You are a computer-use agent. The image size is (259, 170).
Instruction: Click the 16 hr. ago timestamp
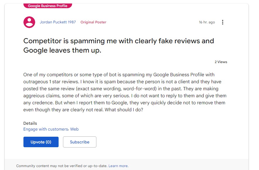pyautogui.click(x=207, y=22)
